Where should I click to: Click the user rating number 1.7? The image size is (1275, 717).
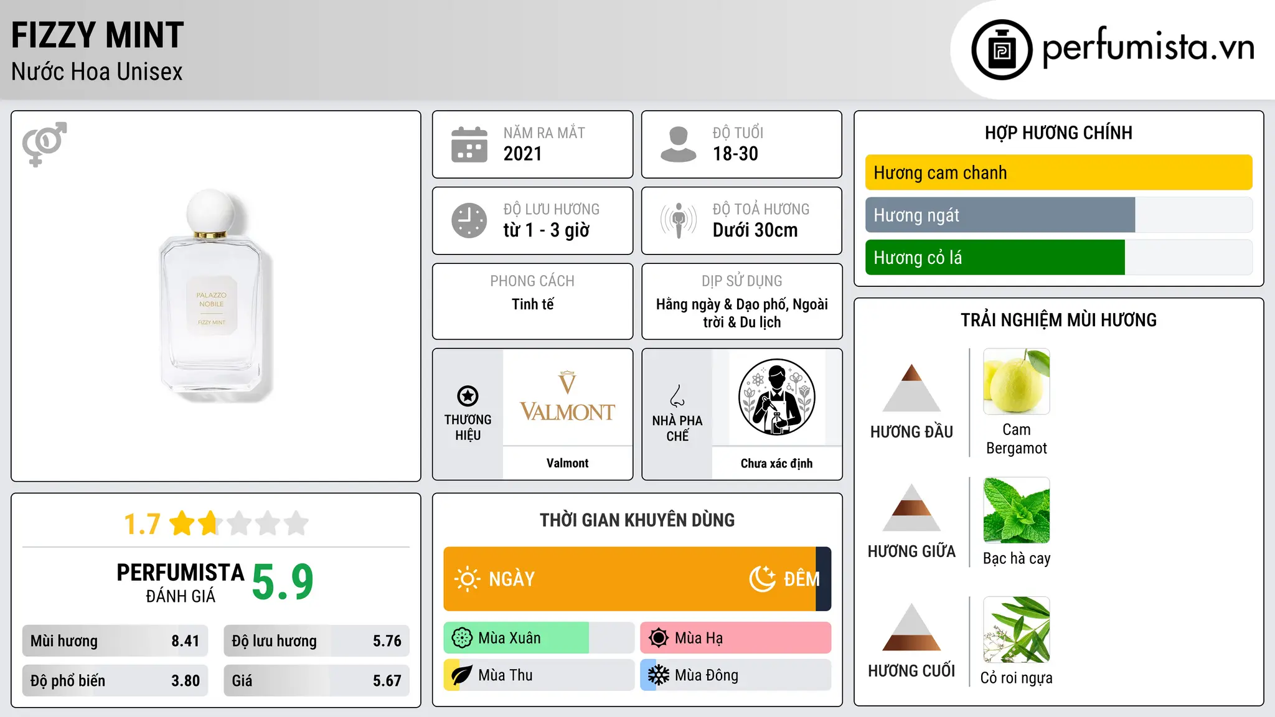[x=142, y=524]
